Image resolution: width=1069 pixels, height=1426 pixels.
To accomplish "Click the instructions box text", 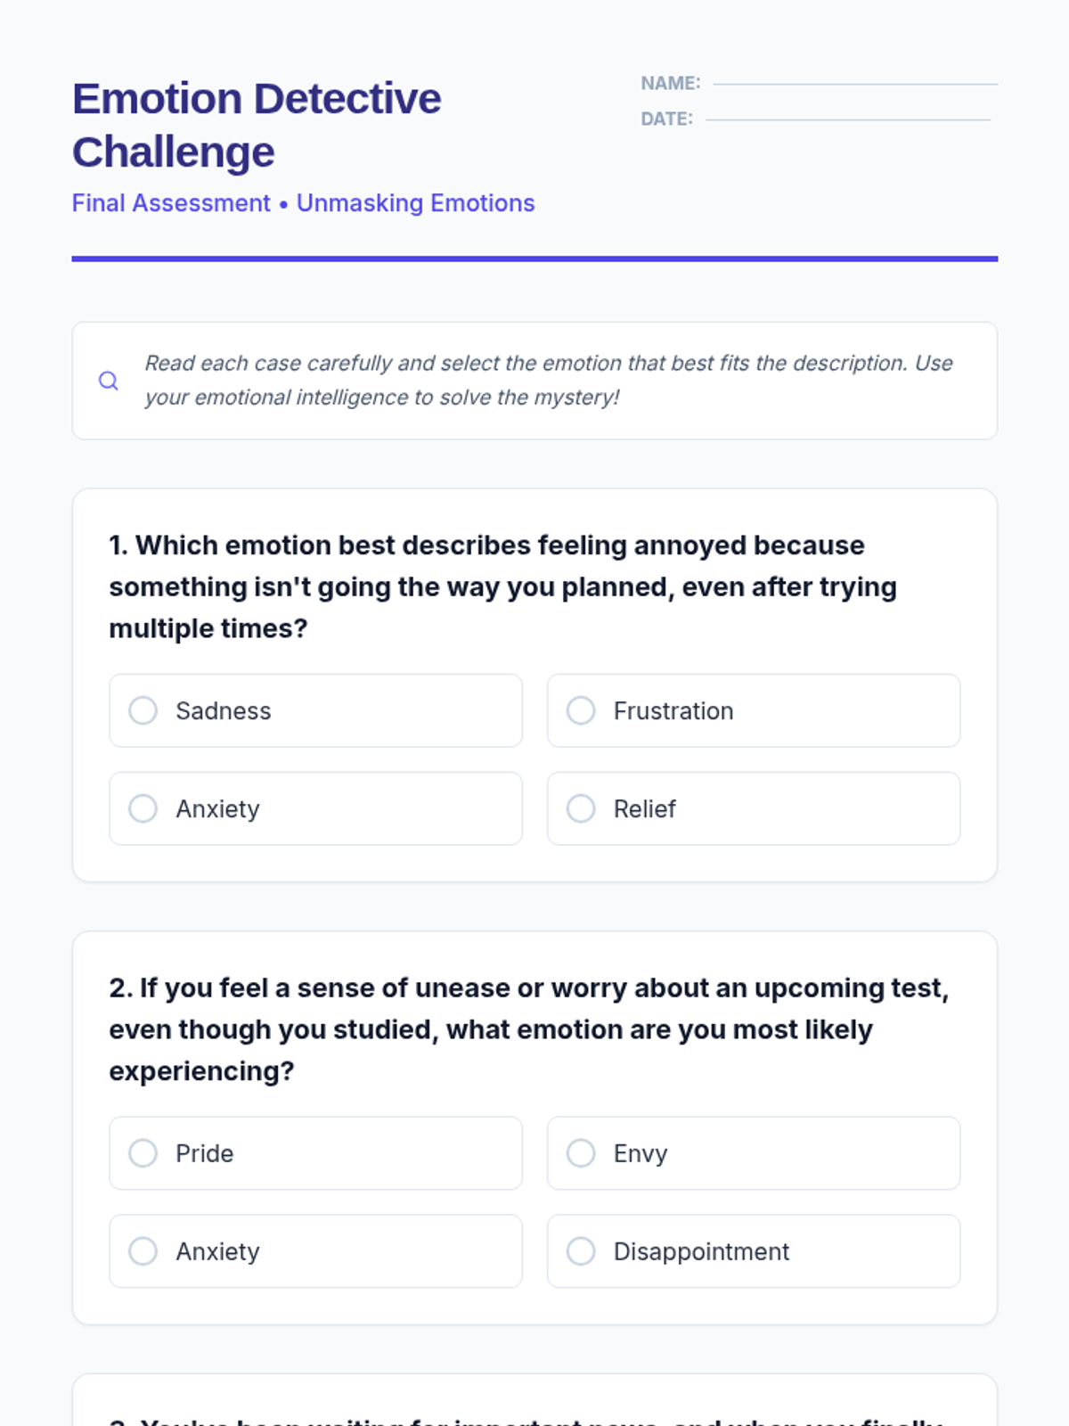I will click(x=549, y=381).
